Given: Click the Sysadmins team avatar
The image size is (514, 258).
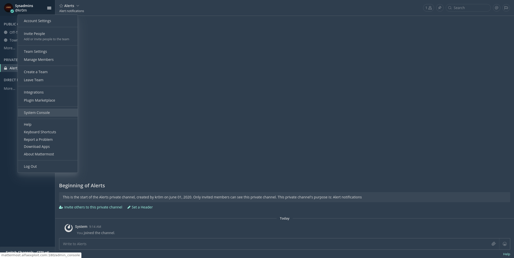Looking at the screenshot, I should pos(8,8).
